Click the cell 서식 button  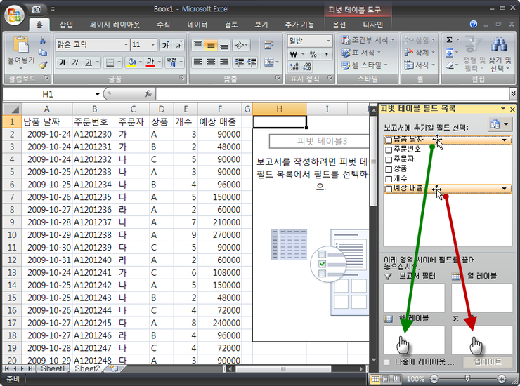[420, 65]
